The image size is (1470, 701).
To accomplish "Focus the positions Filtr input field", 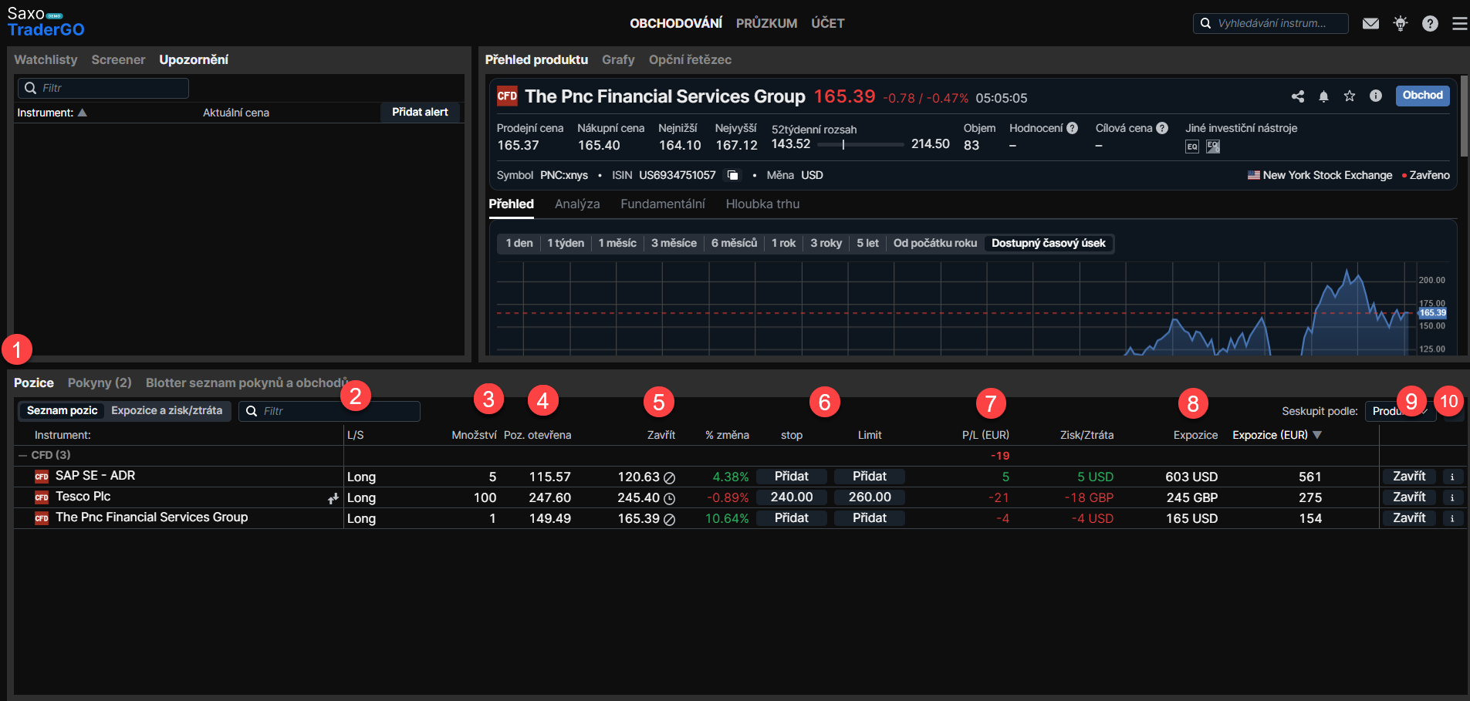I will (x=329, y=411).
